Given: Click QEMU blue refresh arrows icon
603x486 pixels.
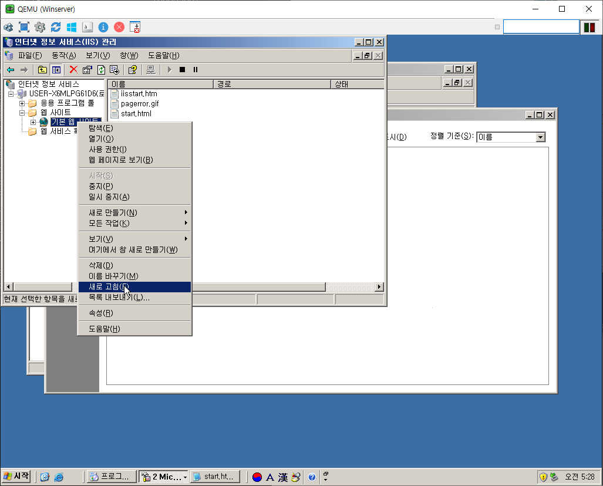Looking at the screenshot, I should click(56, 27).
